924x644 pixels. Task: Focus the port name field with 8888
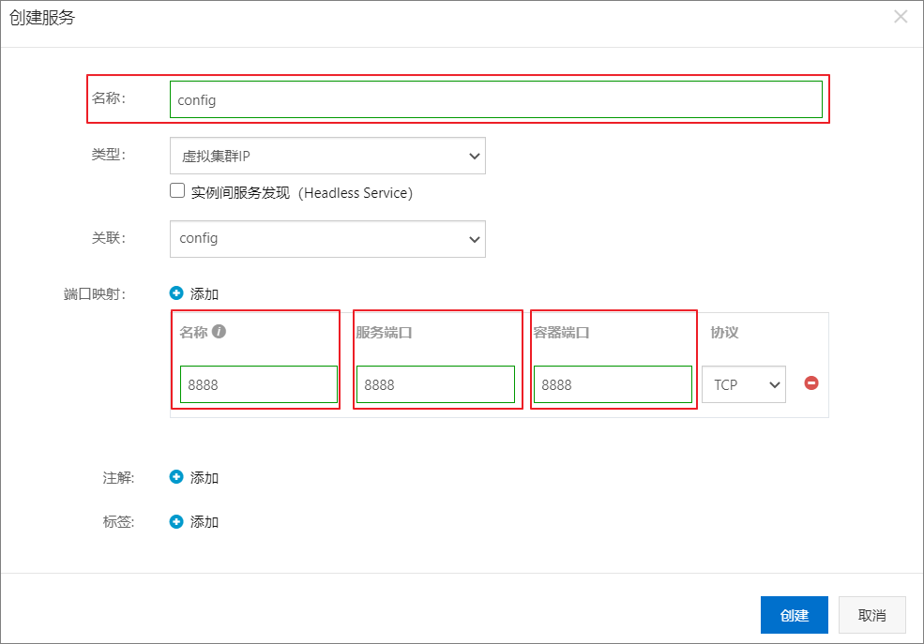click(259, 384)
